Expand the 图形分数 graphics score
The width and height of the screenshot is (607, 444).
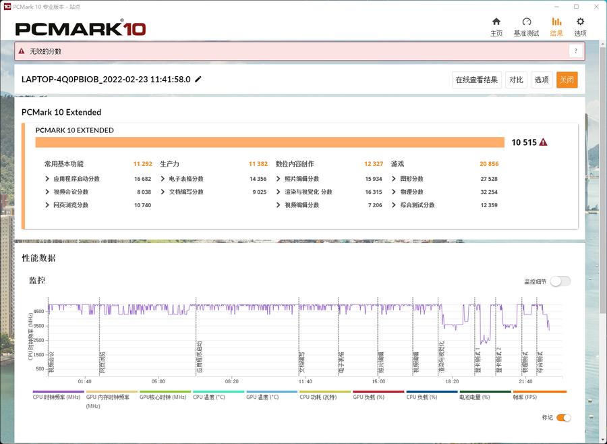coord(394,179)
